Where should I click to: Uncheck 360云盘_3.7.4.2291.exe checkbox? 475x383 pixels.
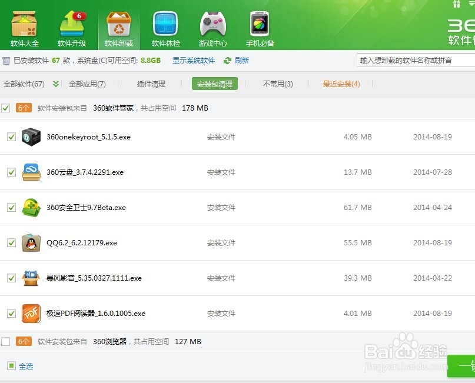tap(11, 172)
